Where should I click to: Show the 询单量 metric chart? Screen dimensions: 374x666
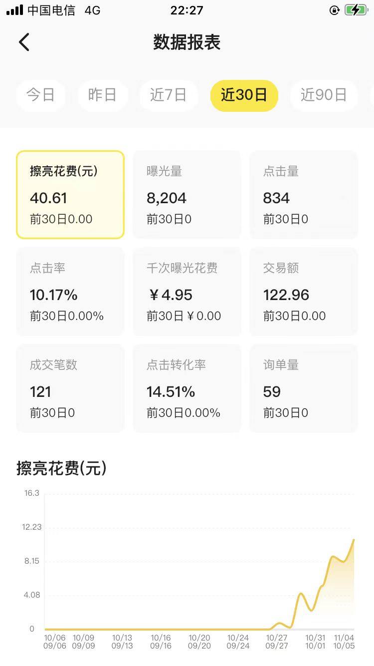pos(304,388)
